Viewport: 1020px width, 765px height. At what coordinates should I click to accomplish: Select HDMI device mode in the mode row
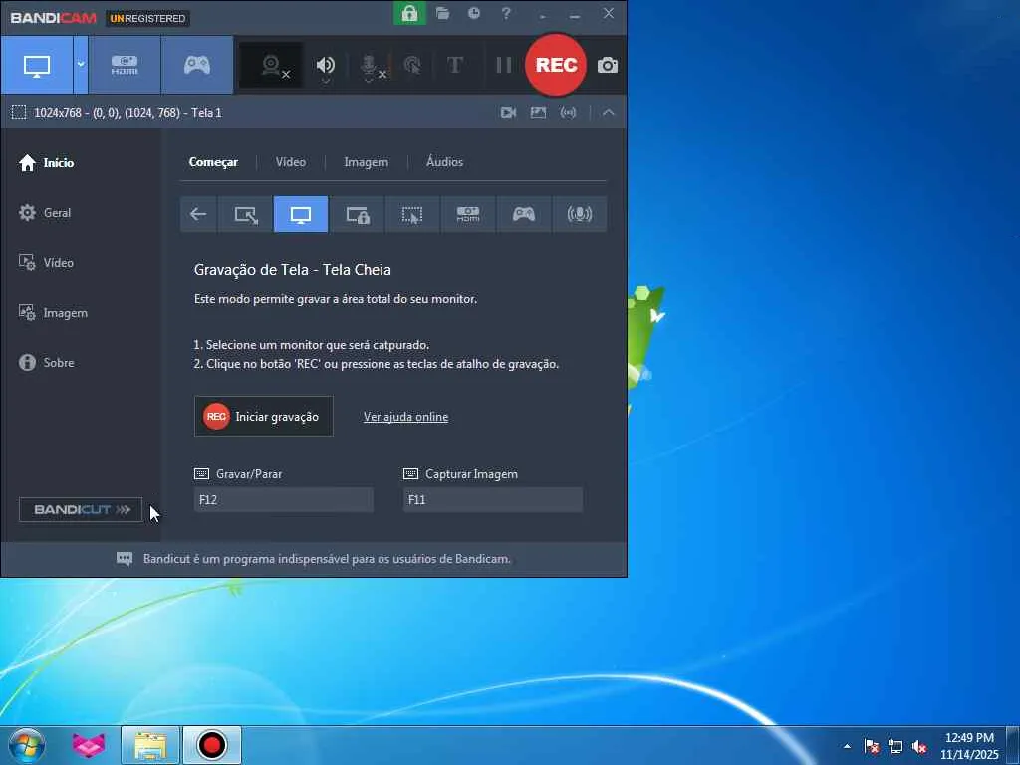pyautogui.click(x=468, y=214)
